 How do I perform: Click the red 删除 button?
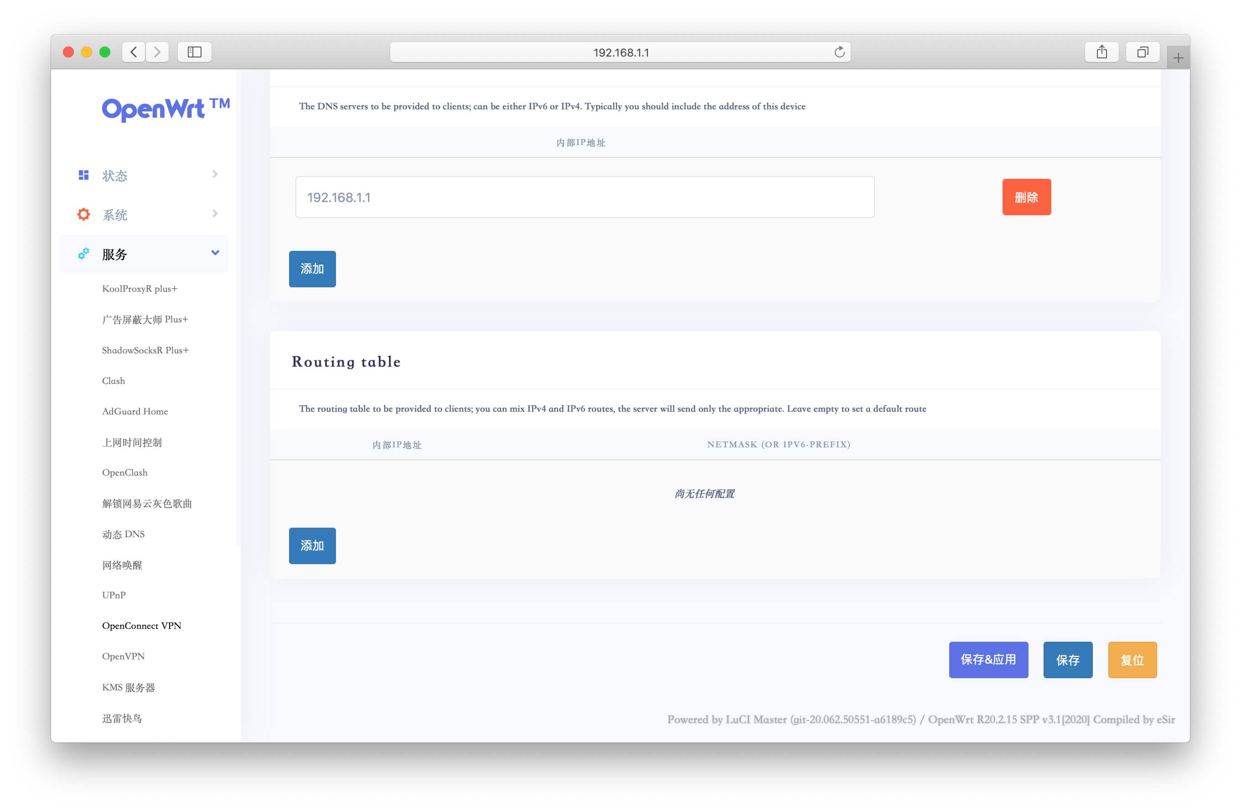1026,197
